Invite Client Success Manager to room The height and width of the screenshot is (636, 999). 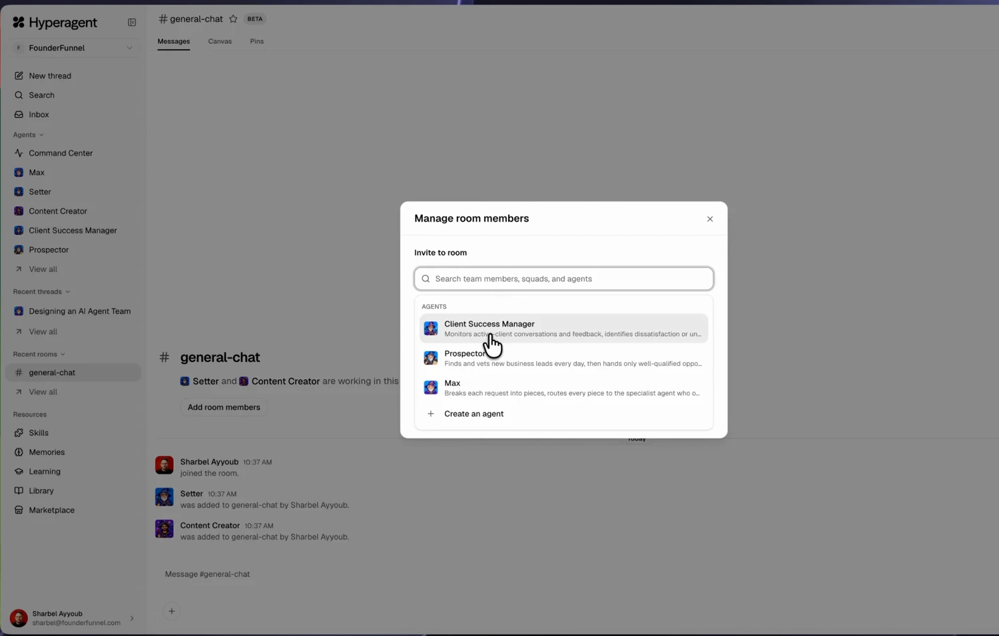coord(563,329)
